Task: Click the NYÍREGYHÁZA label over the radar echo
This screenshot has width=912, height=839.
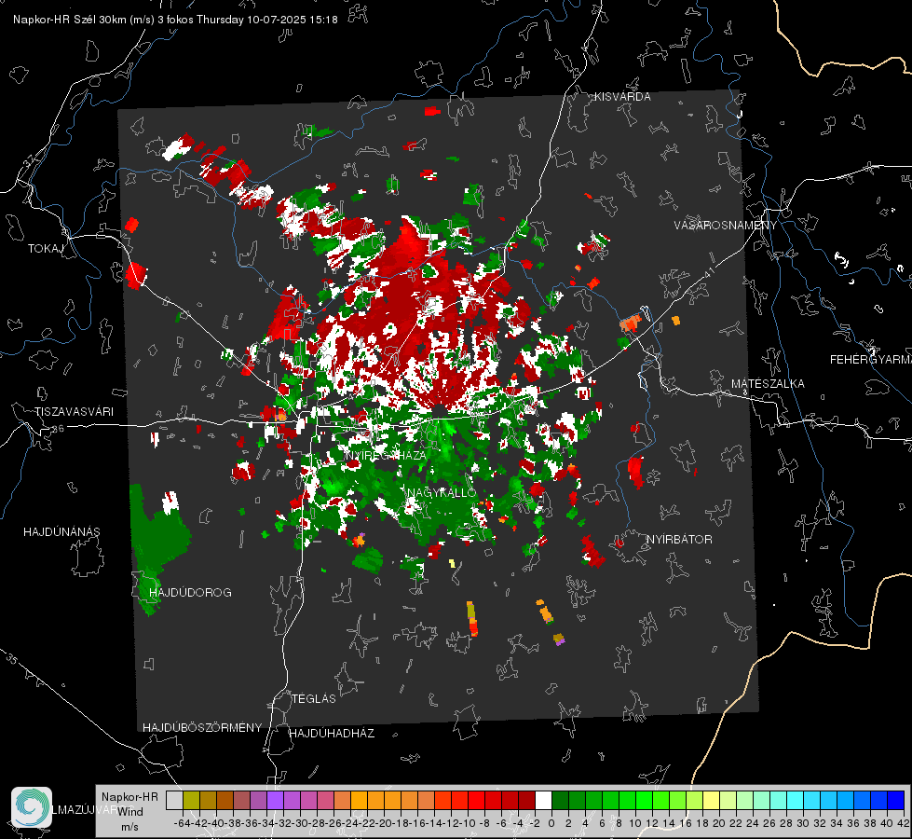Action: click(x=387, y=455)
